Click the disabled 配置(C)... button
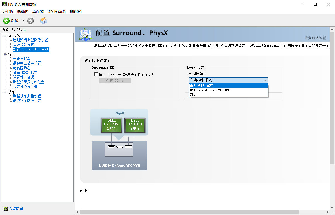 (115, 80)
